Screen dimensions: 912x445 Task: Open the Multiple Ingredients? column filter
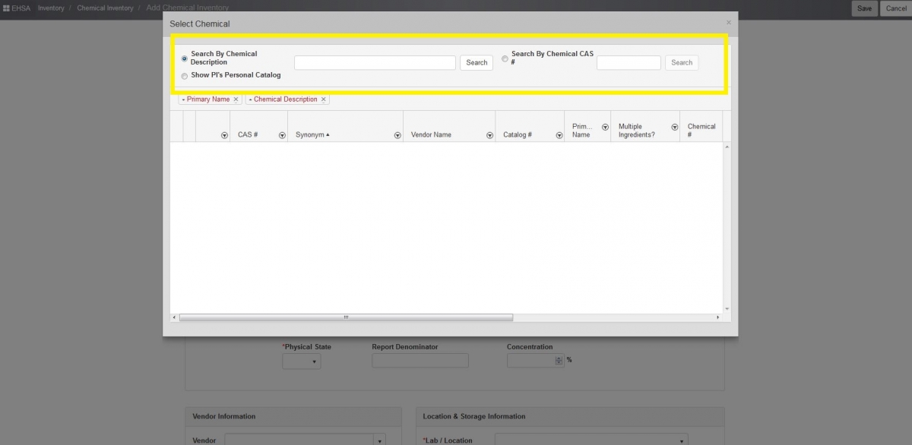pyautogui.click(x=674, y=126)
